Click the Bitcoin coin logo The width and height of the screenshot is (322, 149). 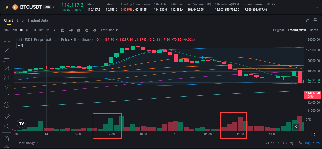click(15, 7)
